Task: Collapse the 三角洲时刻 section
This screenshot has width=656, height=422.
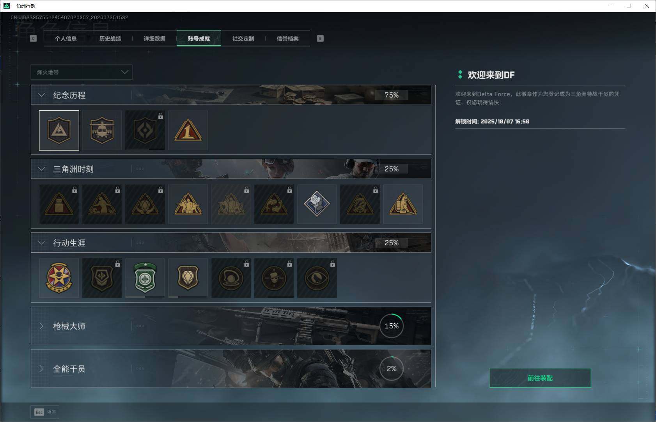Action: coord(41,169)
